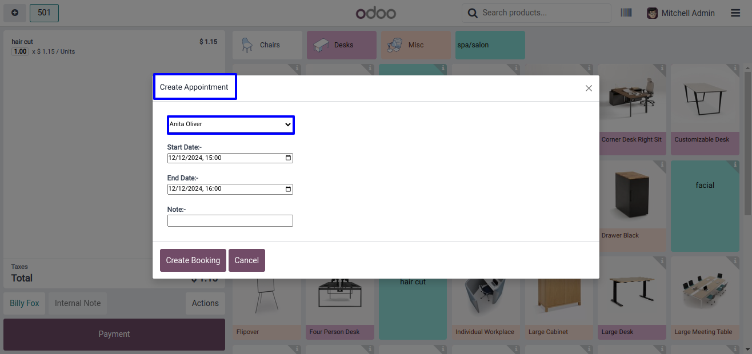Select order tab 501
This screenshot has width=752, height=354.
[x=44, y=13]
